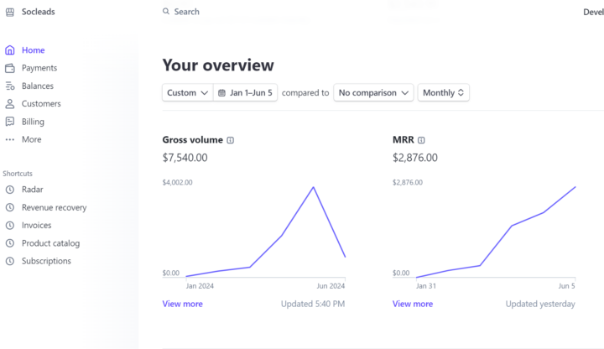The height and width of the screenshot is (349, 604).
Task: Click the Gross volume heading
Action: click(193, 140)
